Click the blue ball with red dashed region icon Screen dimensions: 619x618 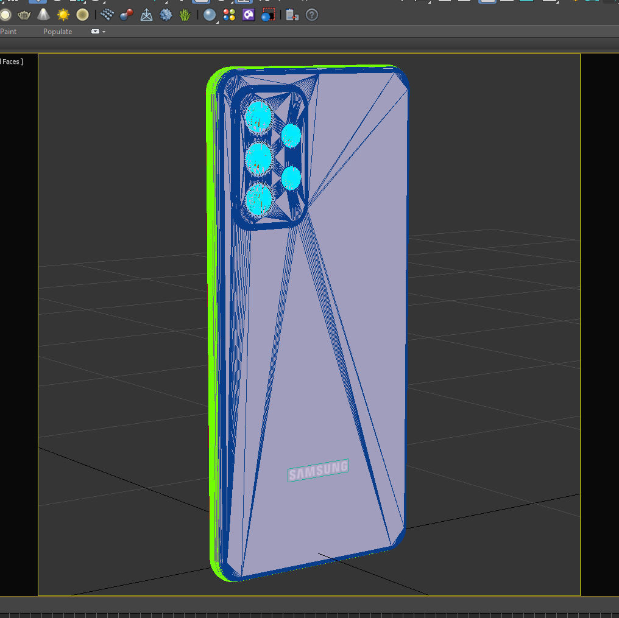[x=268, y=15]
